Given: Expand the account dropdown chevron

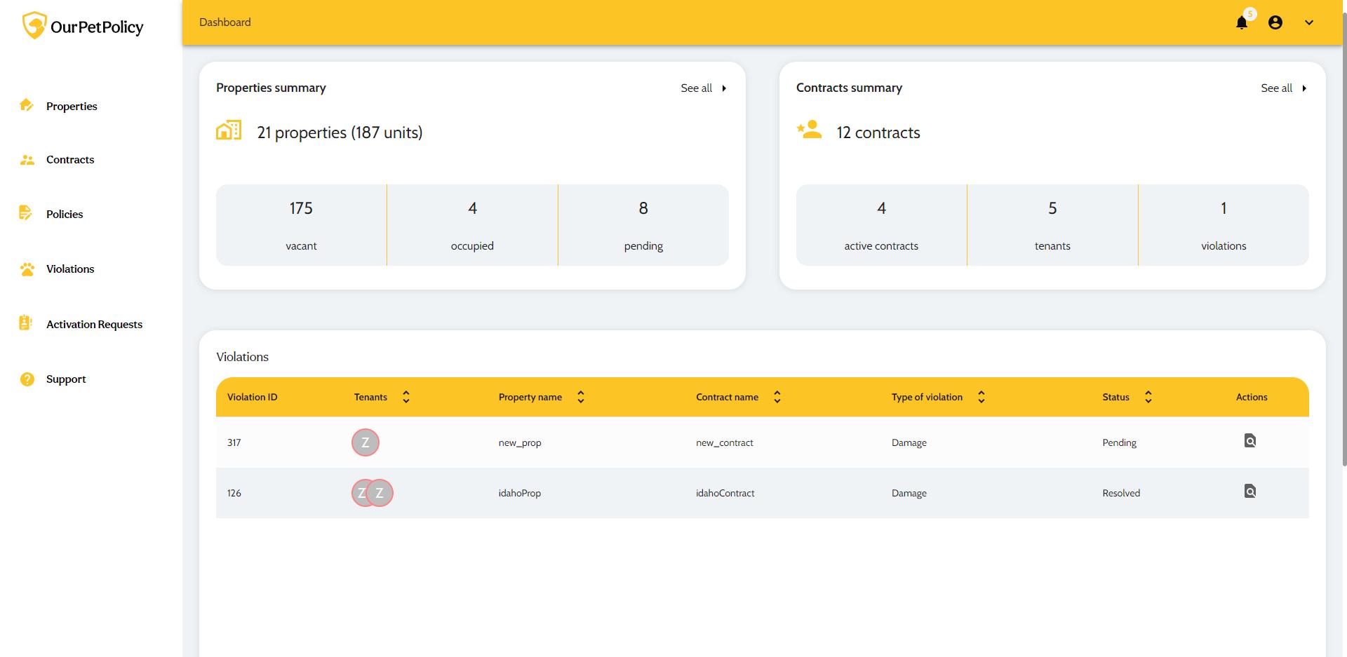Looking at the screenshot, I should pyautogui.click(x=1308, y=22).
